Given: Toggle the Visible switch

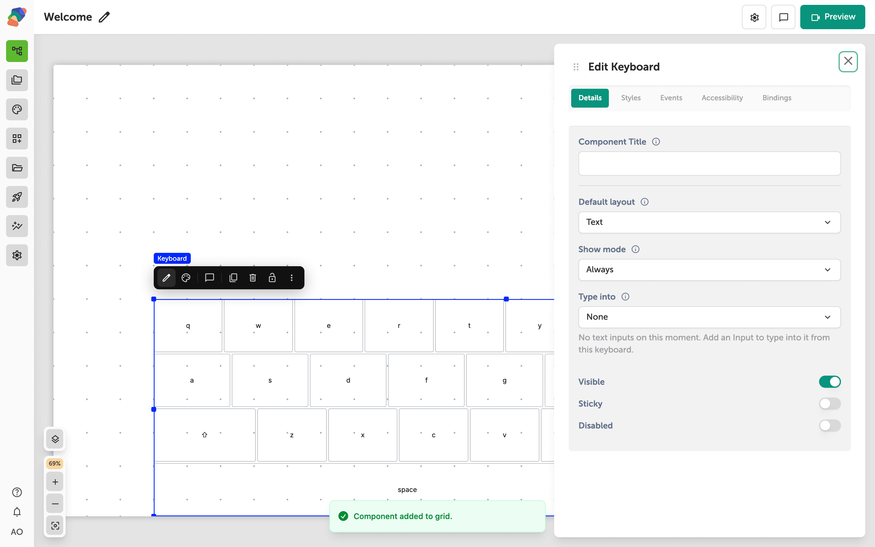Looking at the screenshot, I should (x=830, y=382).
